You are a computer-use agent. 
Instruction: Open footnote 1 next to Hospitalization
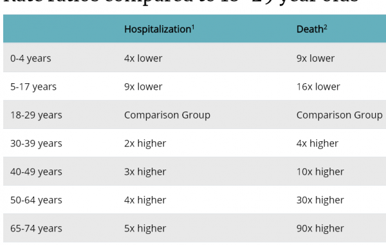pos(193,27)
